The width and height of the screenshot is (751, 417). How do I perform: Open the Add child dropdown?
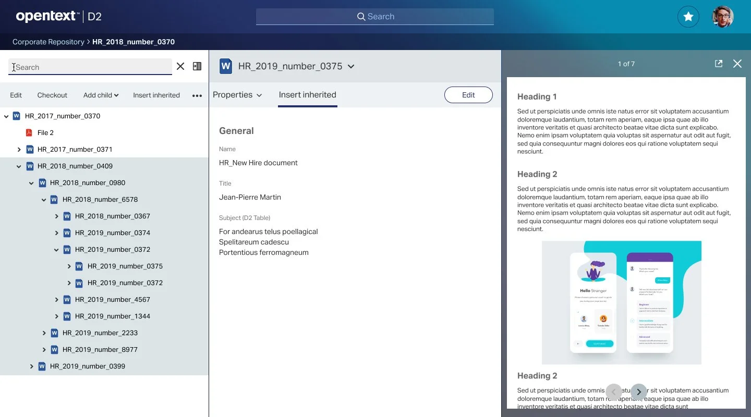pos(101,95)
